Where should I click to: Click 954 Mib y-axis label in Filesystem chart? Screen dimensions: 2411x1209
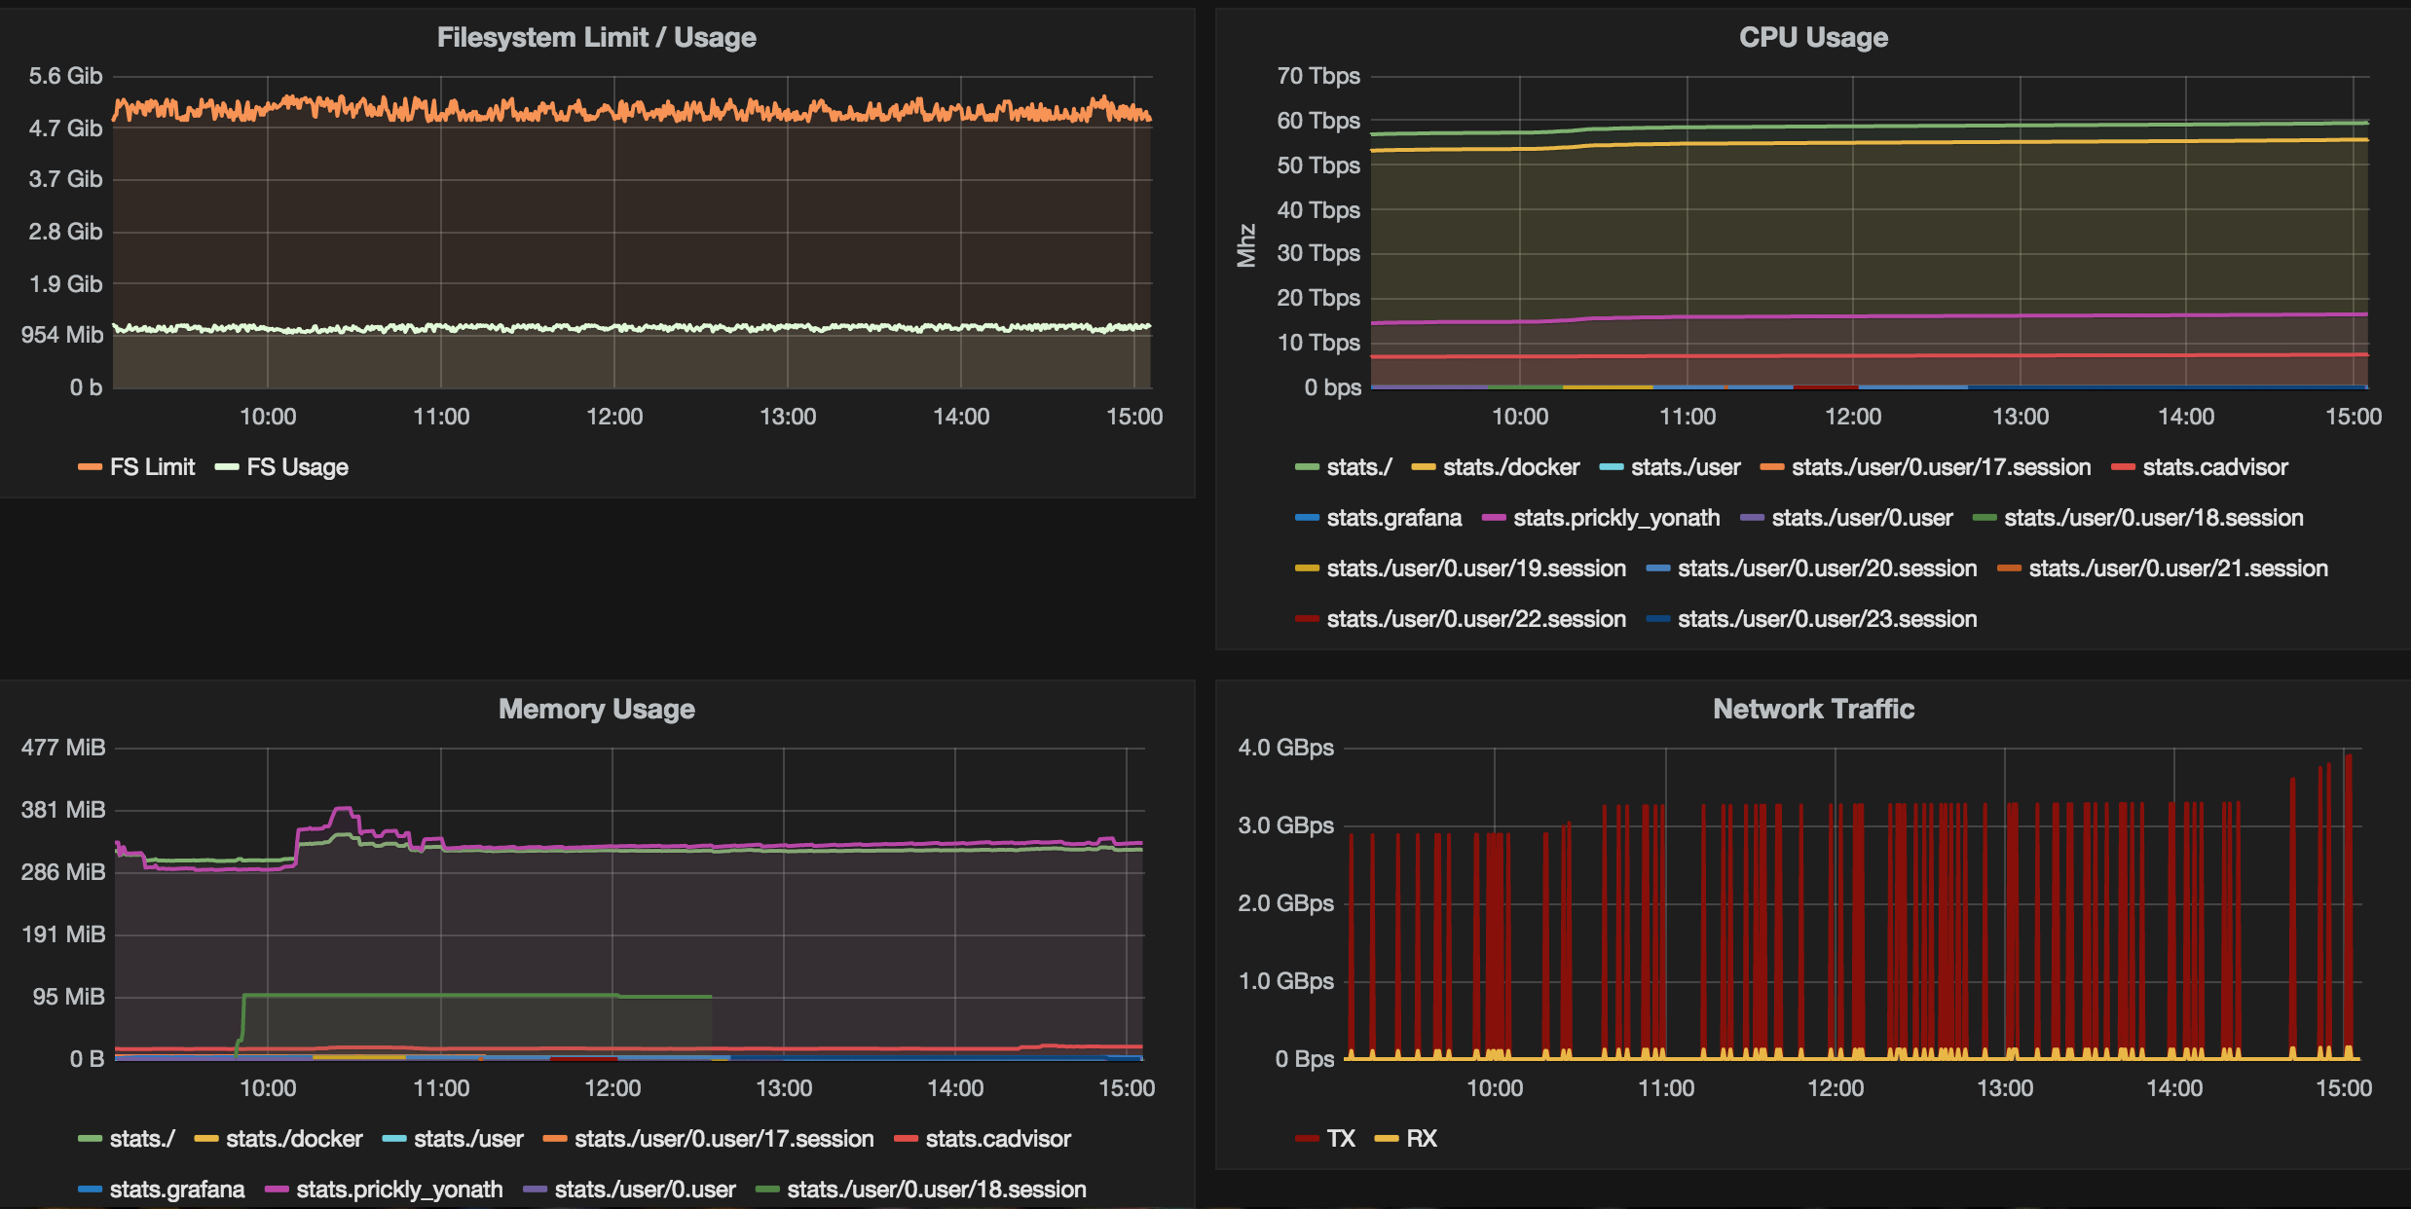tap(62, 335)
